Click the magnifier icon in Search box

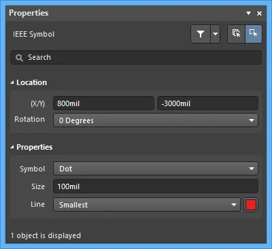click(x=19, y=58)
